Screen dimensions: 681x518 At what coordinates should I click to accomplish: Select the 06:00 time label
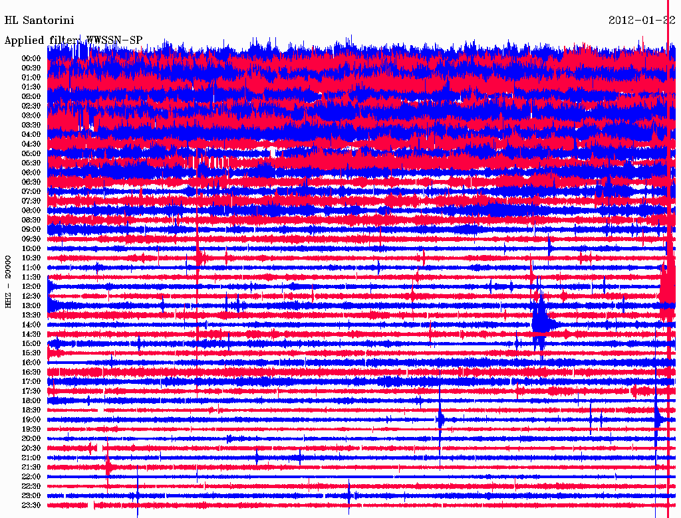click(31, 173)
